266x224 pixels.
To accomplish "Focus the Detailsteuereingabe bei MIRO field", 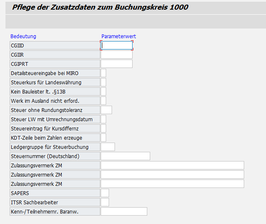I will point(104,73).
